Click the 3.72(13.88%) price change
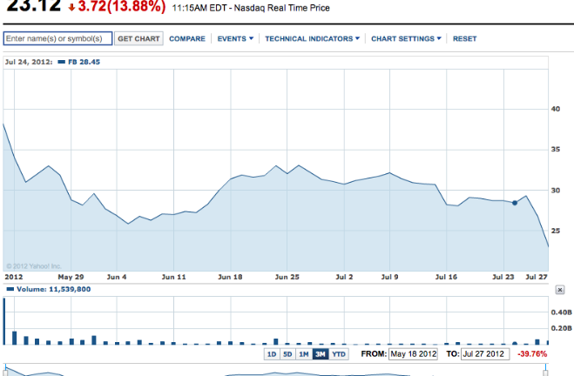The width and height of the screenshot is (574, 376). coord(122,7)
